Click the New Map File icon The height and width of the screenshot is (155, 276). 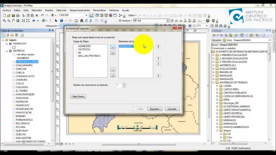click(4, 15)
